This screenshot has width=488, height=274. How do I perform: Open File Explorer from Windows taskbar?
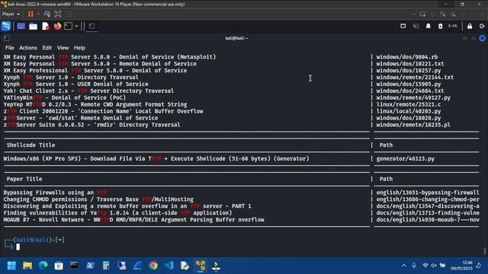[x=27, y=266]
